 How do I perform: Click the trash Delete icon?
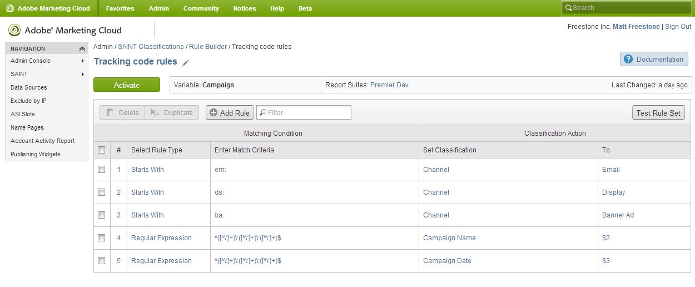click(110, 113)
